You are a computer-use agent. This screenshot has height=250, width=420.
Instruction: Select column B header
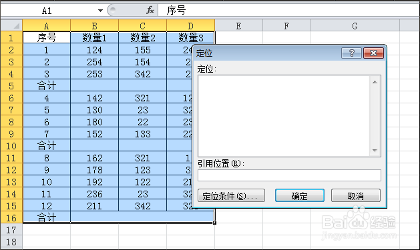pos(95,26)
